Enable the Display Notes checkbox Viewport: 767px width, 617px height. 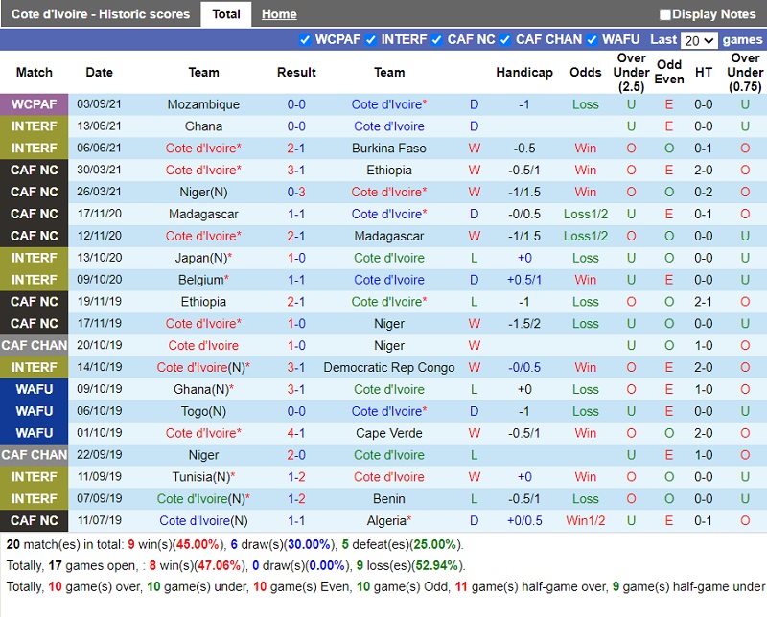pos(665,14)
